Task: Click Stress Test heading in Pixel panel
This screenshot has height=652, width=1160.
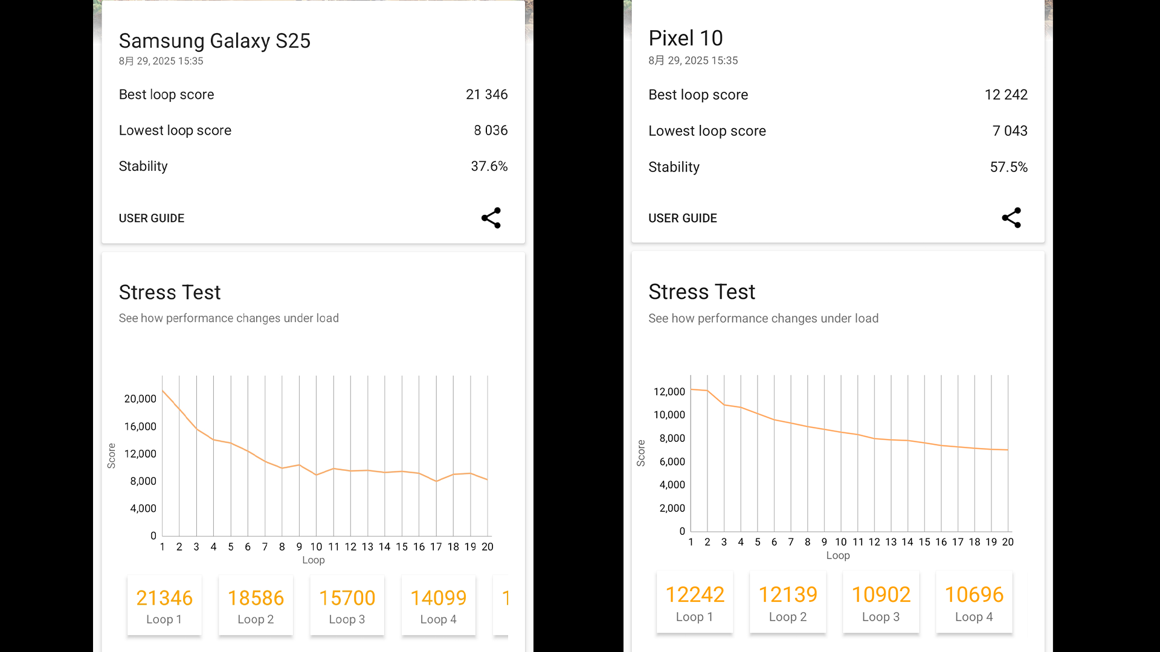Action: pyautogui.click(x=701, y=292)
